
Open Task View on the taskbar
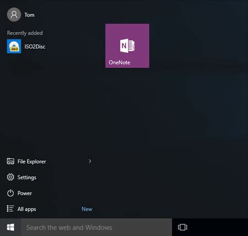click(182, 227)
